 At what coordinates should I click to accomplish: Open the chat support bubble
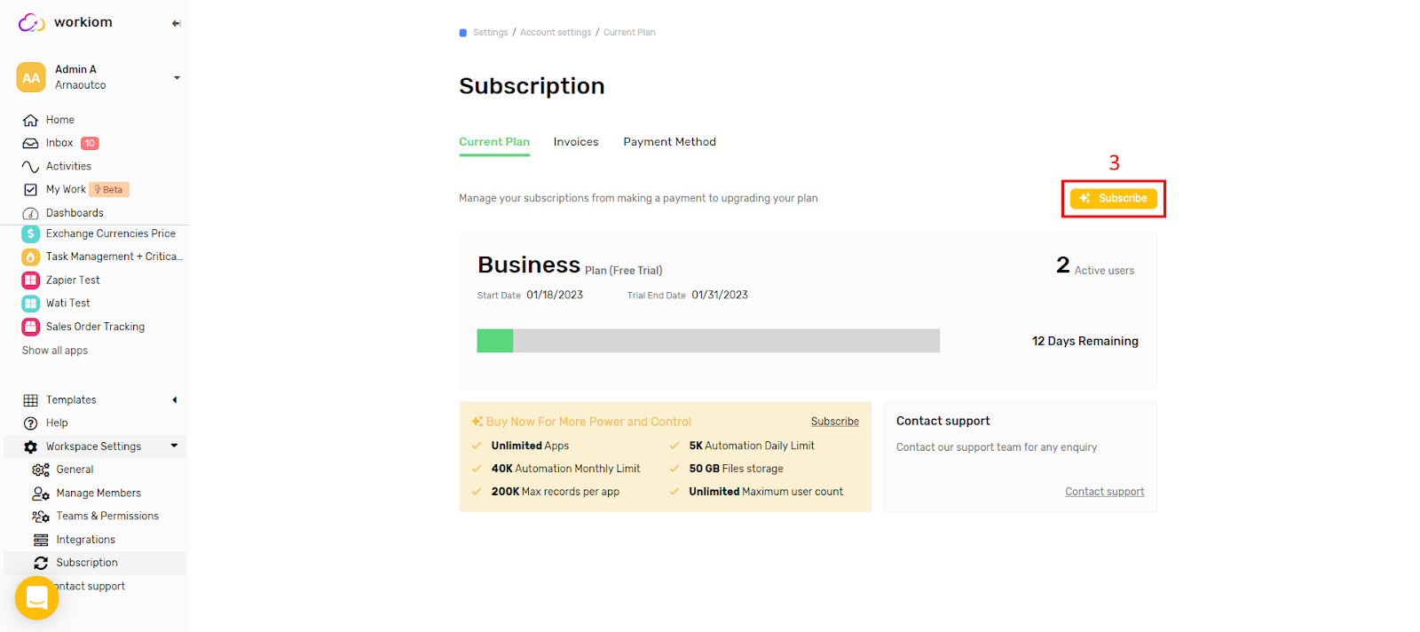pyautogui.click(x=35, y=598)
